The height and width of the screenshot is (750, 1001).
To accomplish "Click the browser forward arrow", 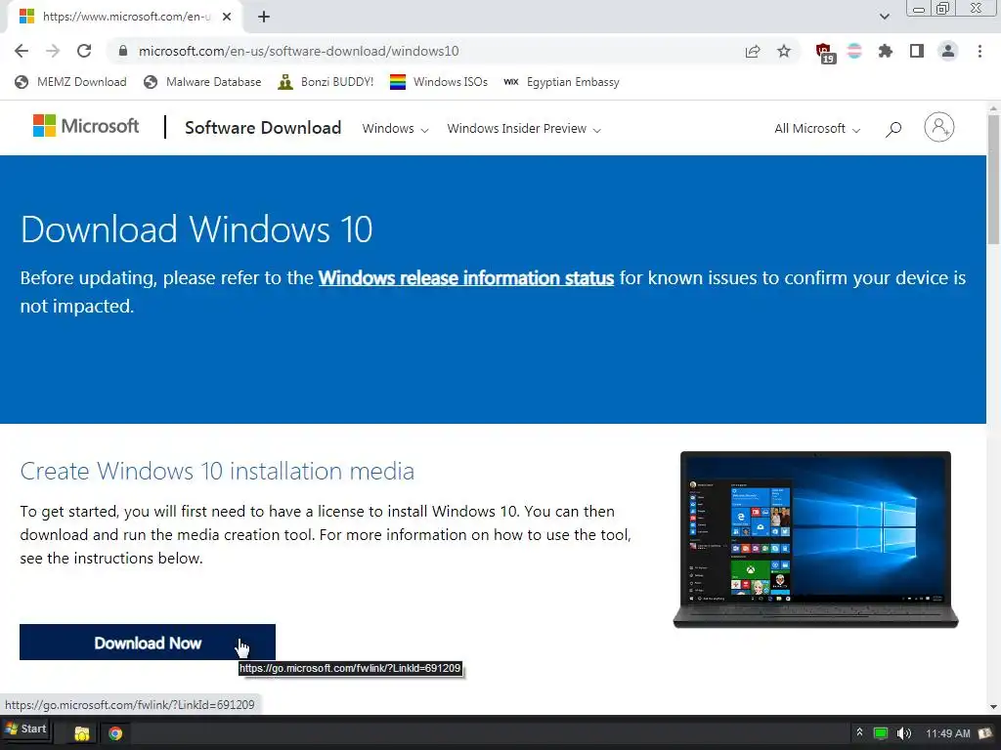I will pos(53,51).
